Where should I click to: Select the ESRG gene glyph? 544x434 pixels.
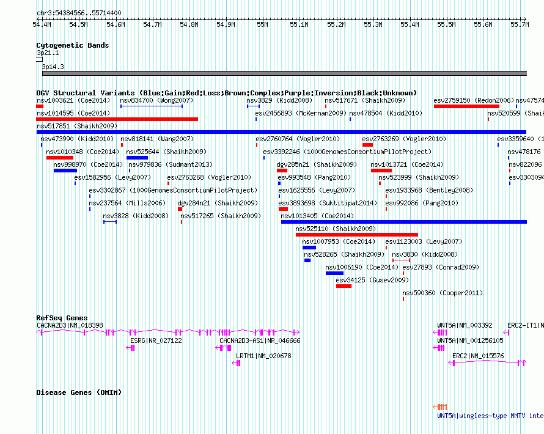(130, 348)
